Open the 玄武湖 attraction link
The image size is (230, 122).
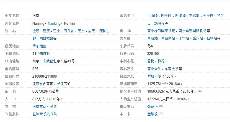(x=194, y=16)
